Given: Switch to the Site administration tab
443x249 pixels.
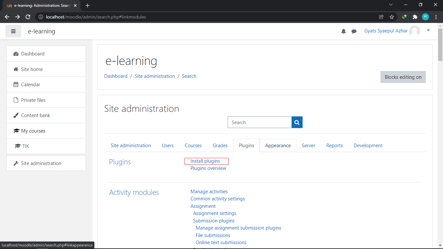Looking at the screenshot, I should pos(131,146).
